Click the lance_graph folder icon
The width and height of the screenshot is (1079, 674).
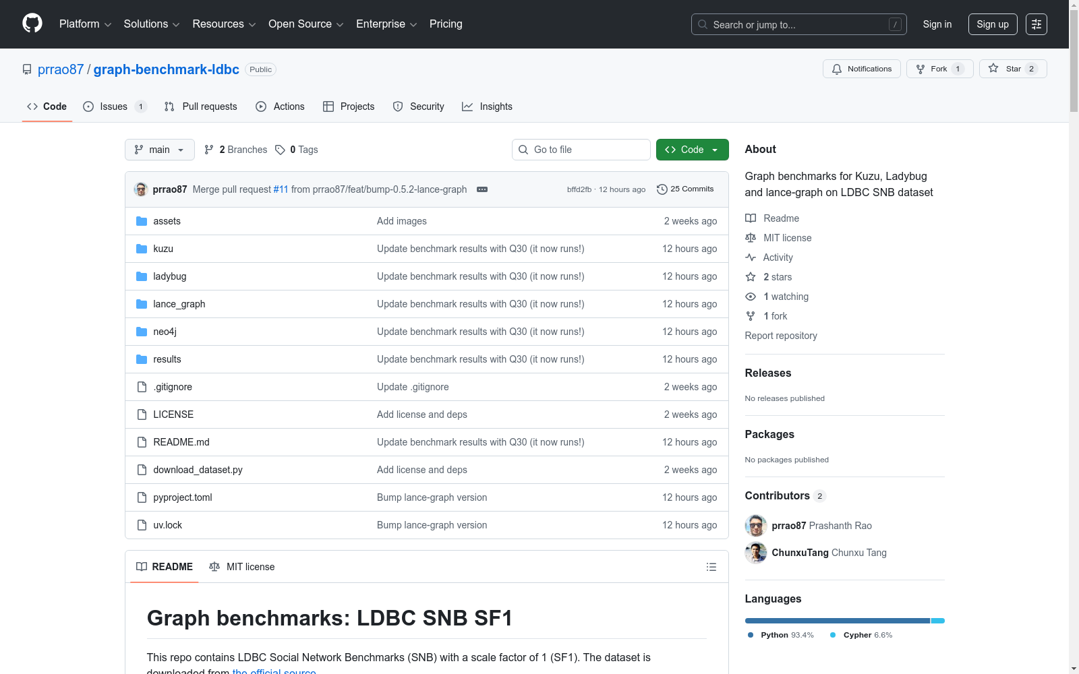tap(142, 304)
